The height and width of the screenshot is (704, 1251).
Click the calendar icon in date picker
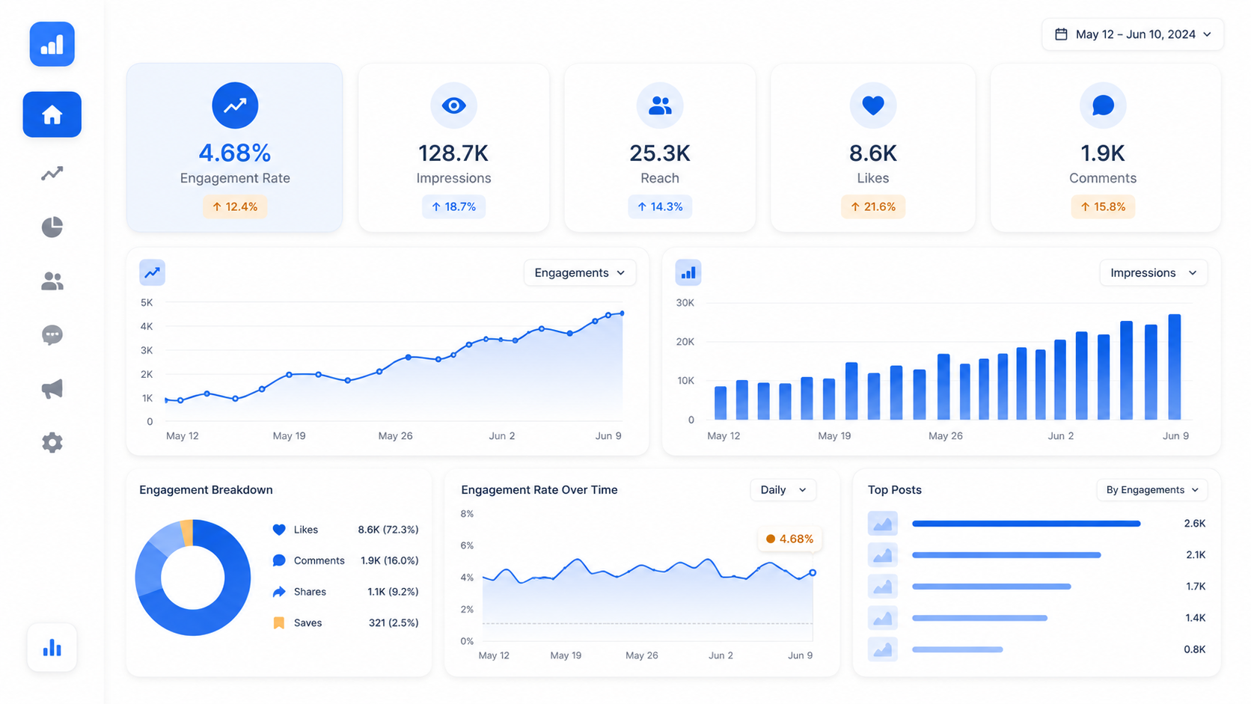pyautogui.click(x=1061, y=34)
